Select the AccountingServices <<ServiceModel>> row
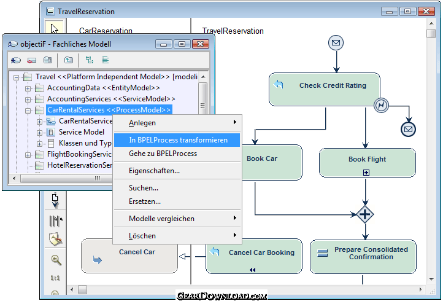 click(x=111, y=99)
